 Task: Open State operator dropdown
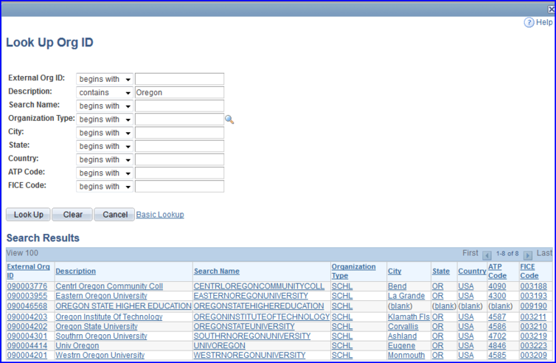tap(105, 146)
